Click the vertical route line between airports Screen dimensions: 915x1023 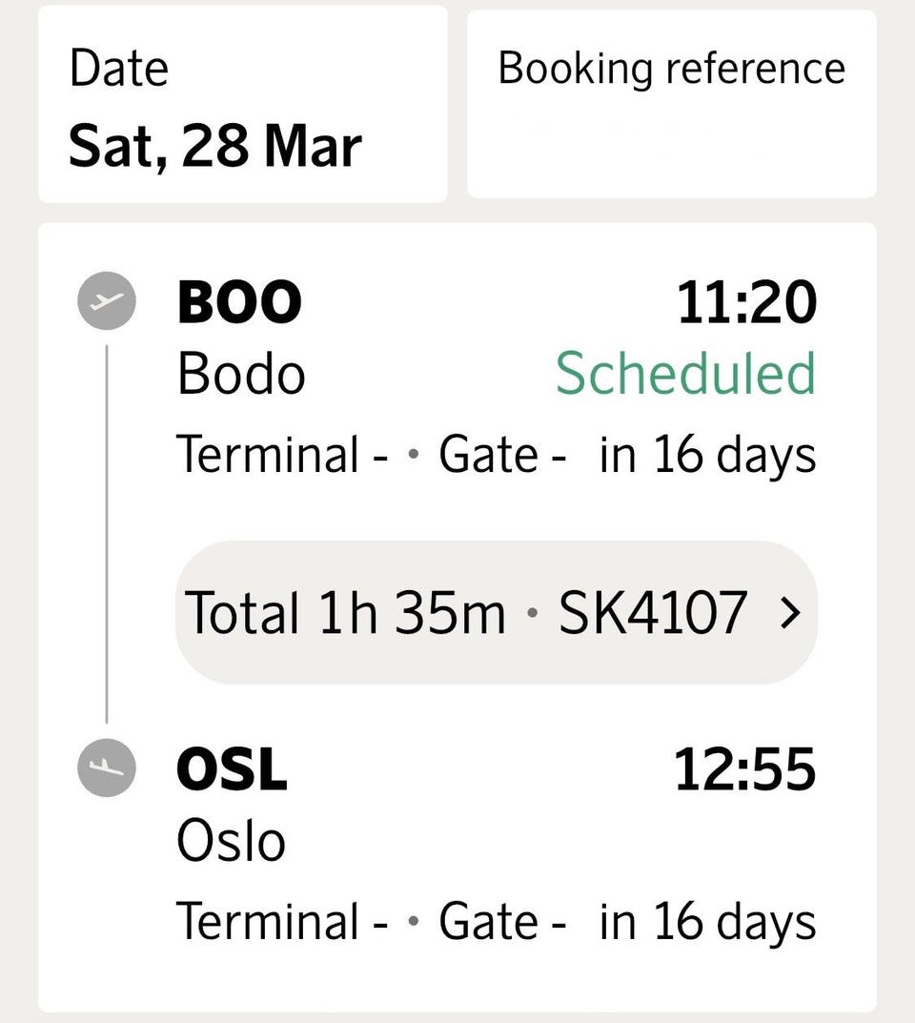pos(107,534)
